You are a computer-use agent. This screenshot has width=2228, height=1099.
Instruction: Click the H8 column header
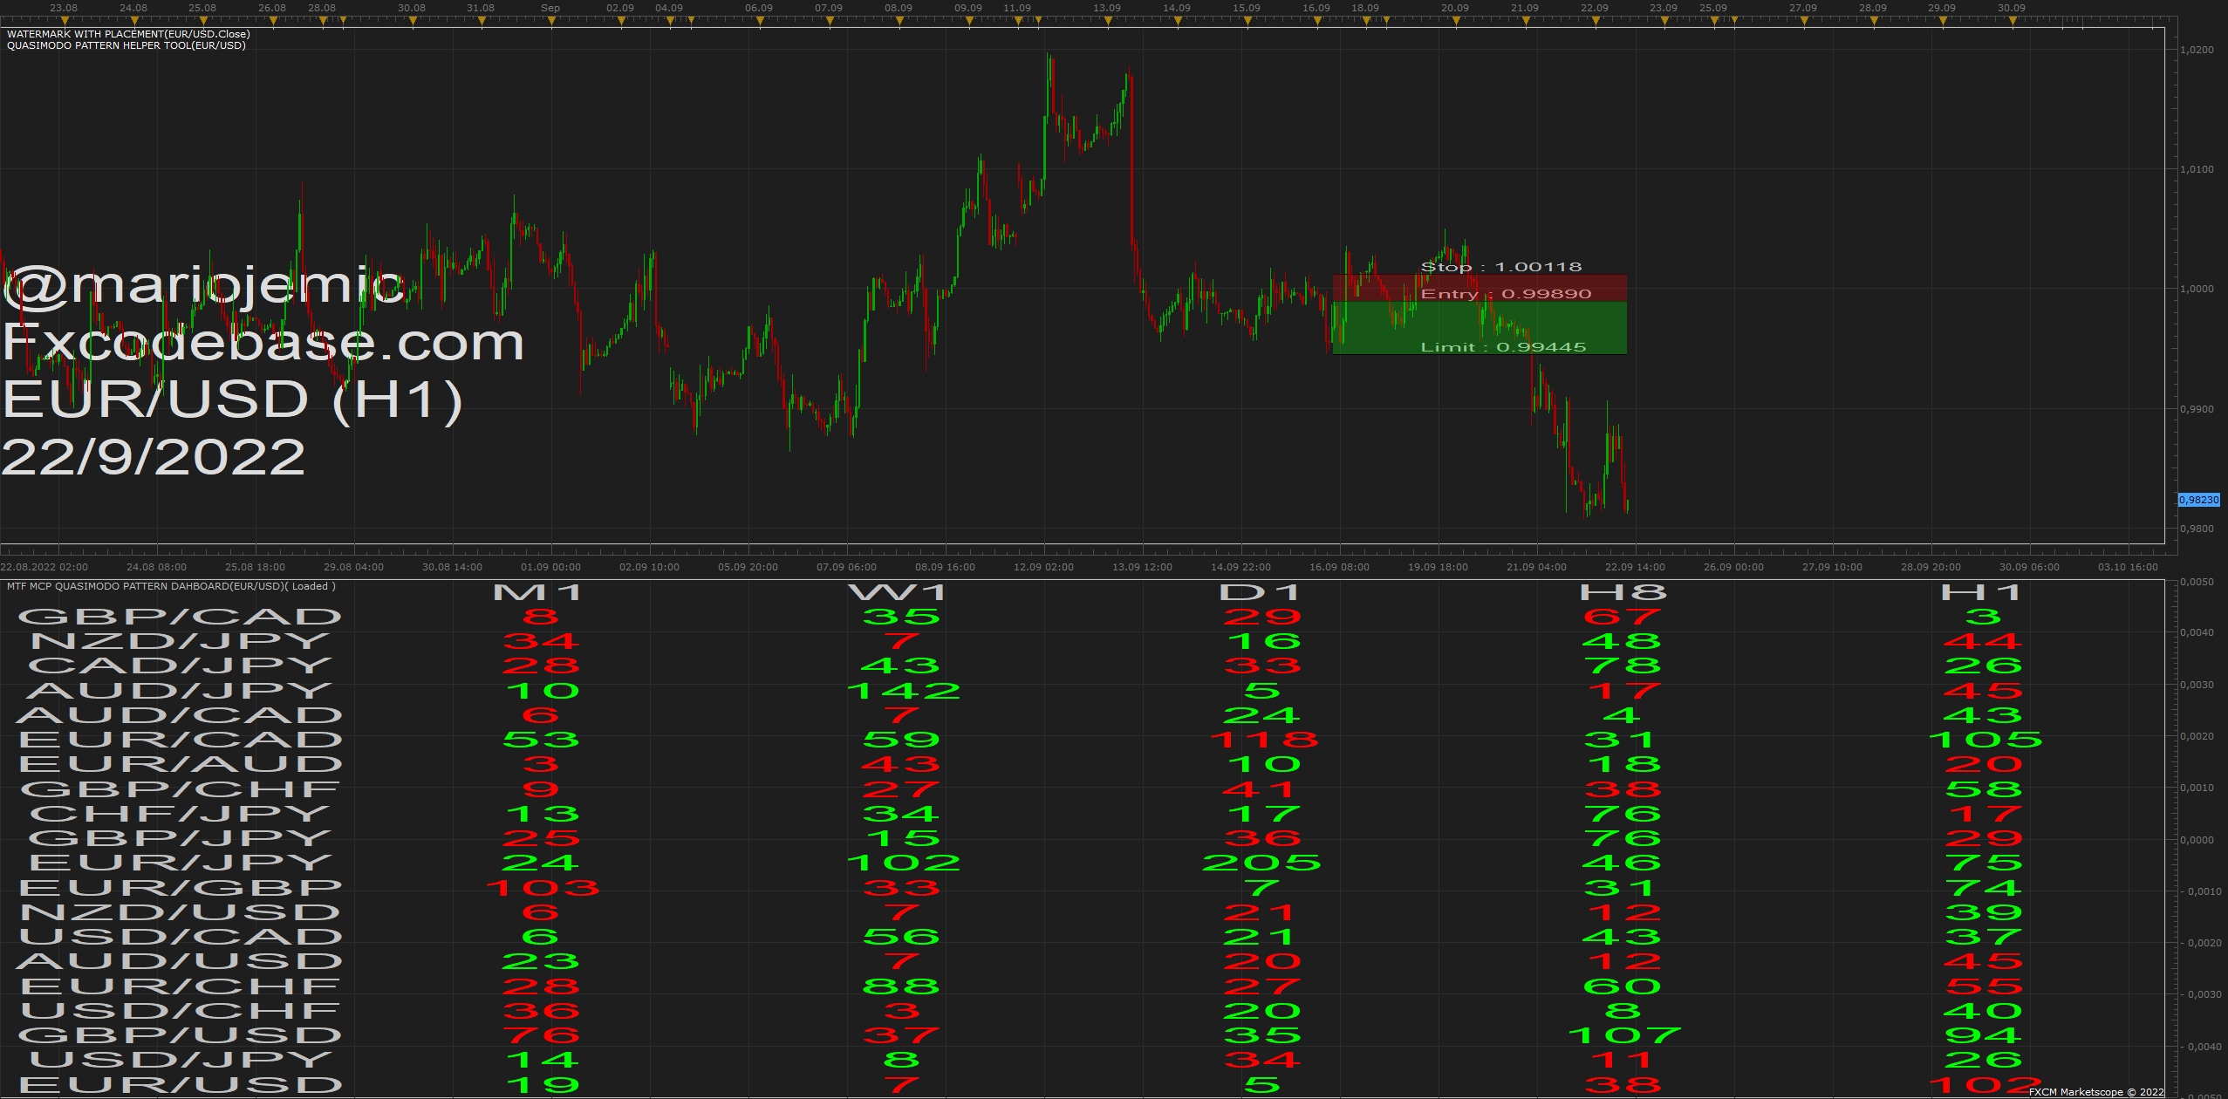pyautogui.click(x=1623, y=593)
